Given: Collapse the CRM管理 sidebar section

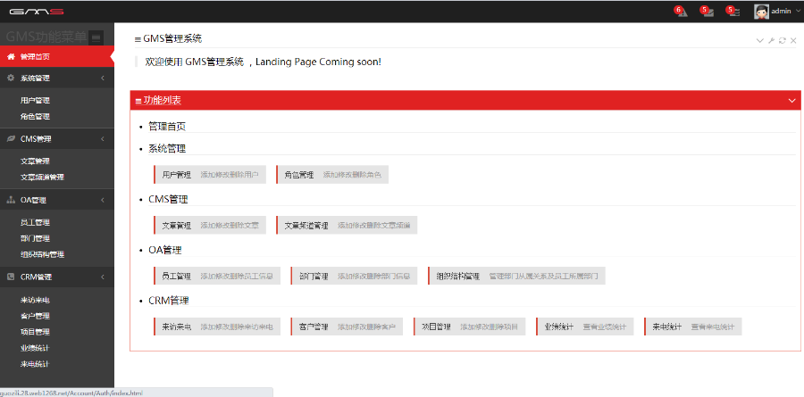Looking at the screenshot, I should point(103,277).
